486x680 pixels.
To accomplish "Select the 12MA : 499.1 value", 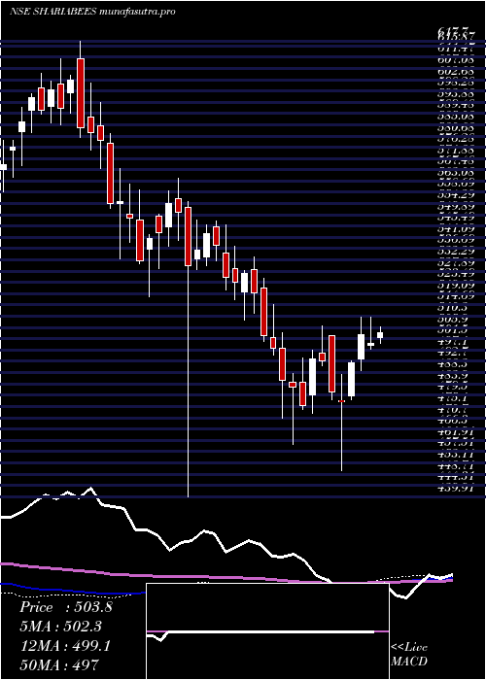I will 65,646.
